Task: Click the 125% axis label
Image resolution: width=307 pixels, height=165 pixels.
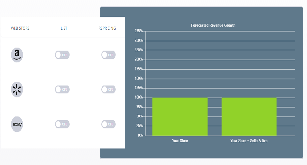Action: pyautogui.click(x=138, y=87)
